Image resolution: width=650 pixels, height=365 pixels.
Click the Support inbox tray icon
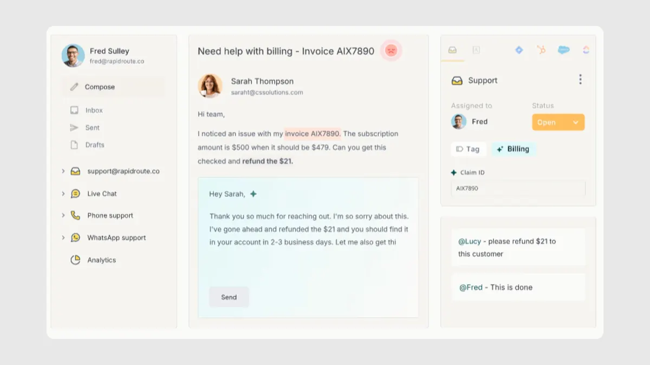(x=457, y=81)
